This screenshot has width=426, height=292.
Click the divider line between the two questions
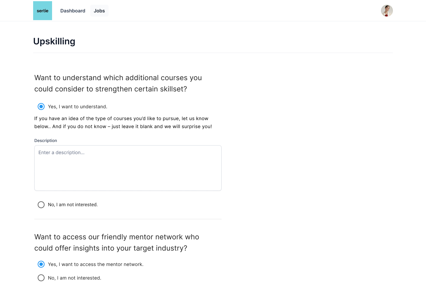pos(128,219)
